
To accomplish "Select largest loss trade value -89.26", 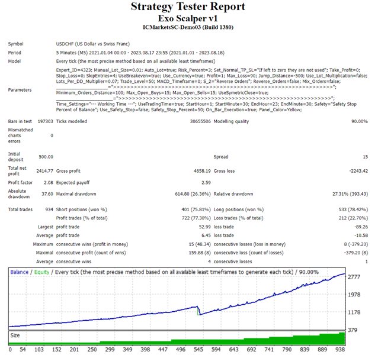I will click(x=361, y=227).
